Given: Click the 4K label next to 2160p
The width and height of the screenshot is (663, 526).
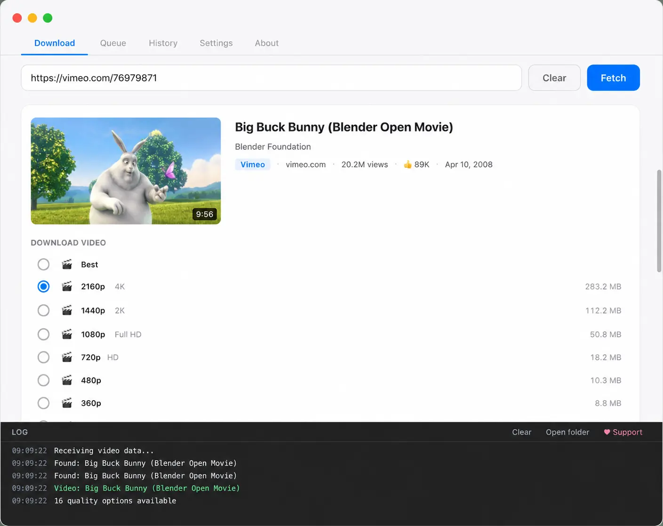Looking at the screenshot, I should (x=120, y=286).
